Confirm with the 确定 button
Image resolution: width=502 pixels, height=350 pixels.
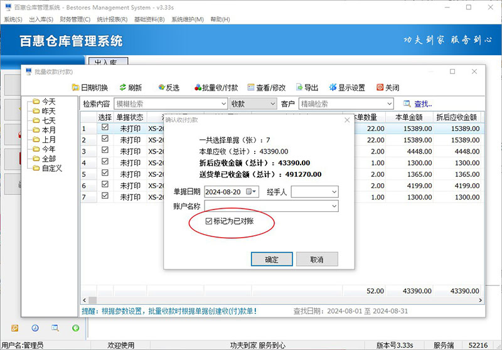pyautogui.click(x=272, y=259)
